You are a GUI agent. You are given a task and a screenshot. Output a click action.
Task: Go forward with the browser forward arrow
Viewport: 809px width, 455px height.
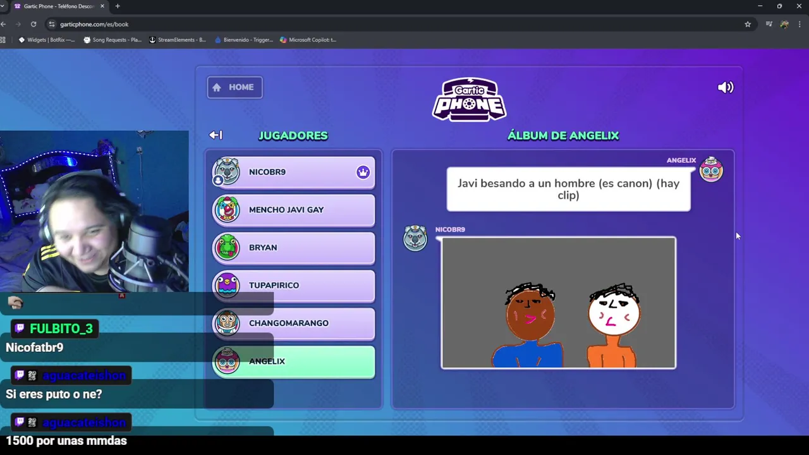pos(18,24)
